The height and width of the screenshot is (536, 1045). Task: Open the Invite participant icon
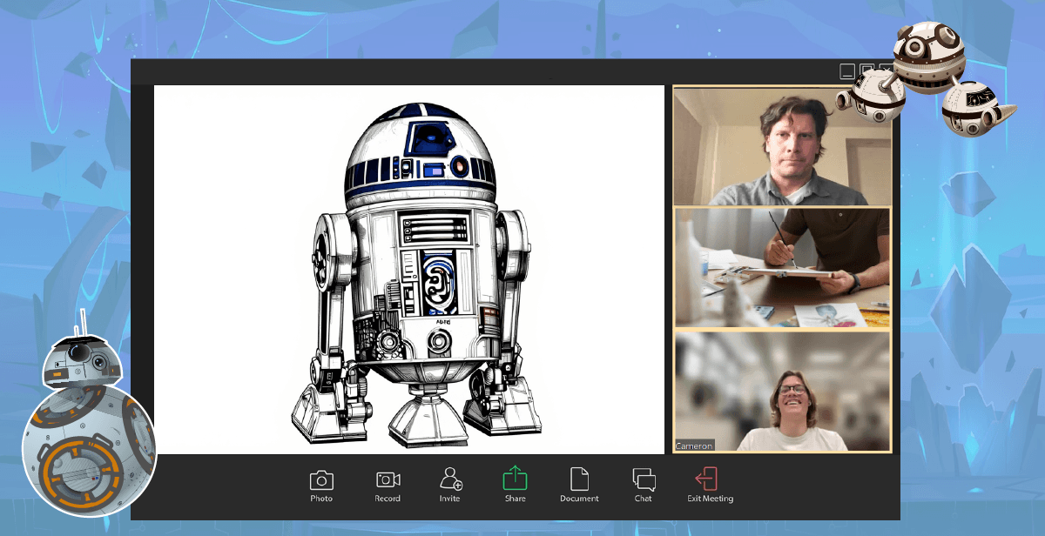tap(450, 479)
